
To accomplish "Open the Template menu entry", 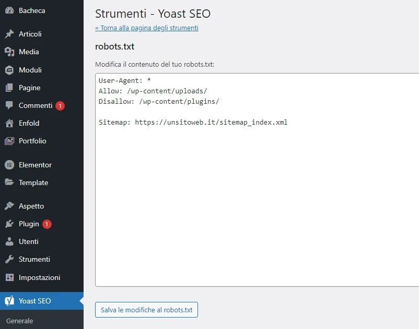I will click(33, 182).
